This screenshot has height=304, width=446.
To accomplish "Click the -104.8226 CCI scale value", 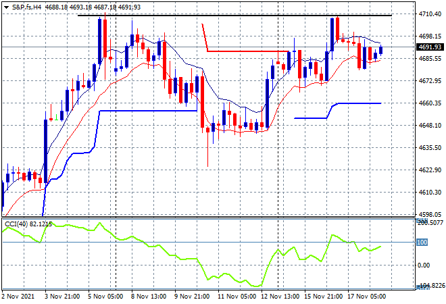I will click(x=430, y=286).
